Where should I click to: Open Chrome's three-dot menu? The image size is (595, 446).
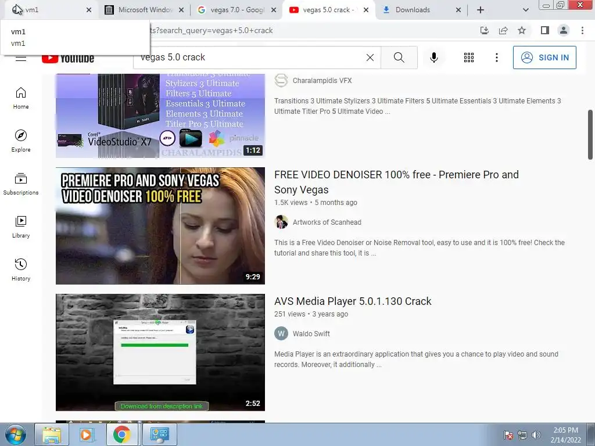pyautogui.click(x=582, y=30)
